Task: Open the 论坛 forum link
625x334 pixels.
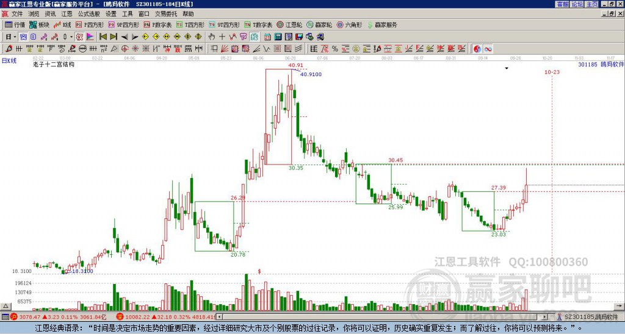Action: click(x=577, y=4)
